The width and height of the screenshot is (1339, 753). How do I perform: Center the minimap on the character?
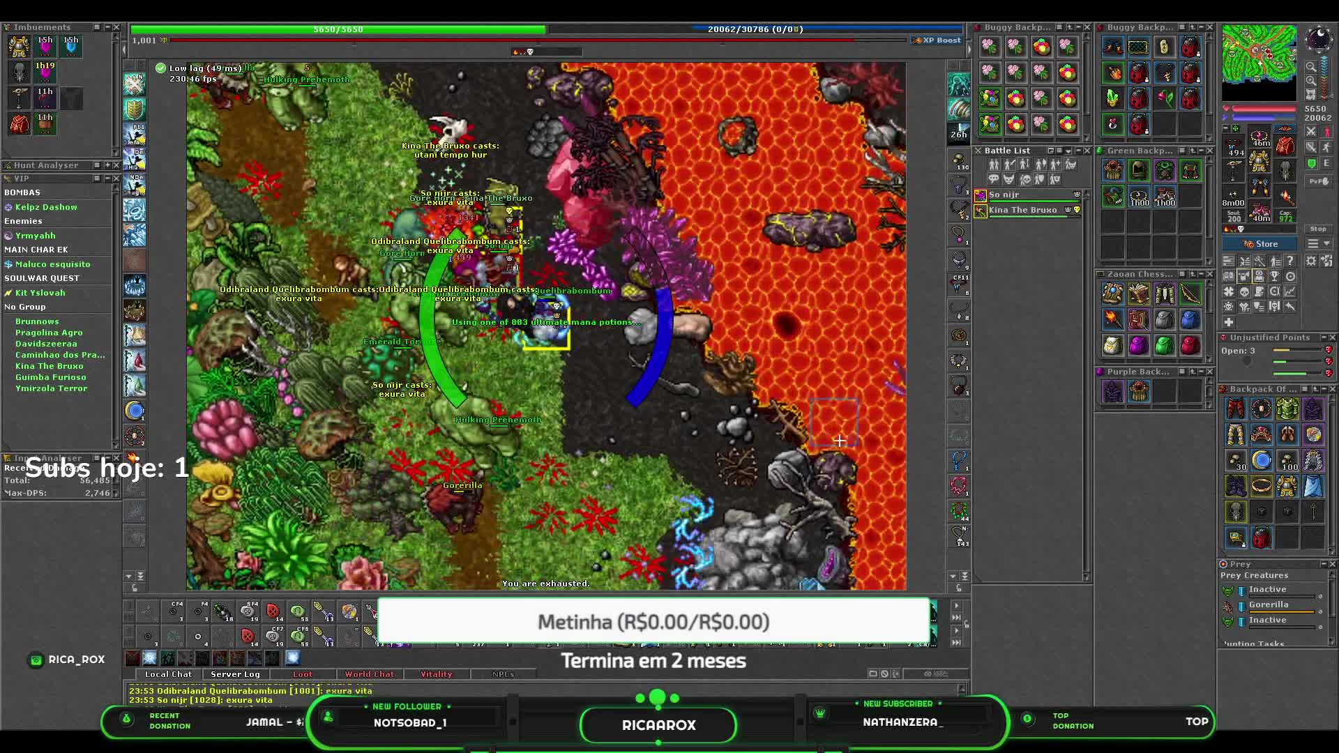click(x=1311, y=94)
